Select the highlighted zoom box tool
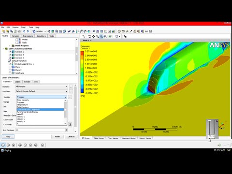232x174 pixels. (x=101, y=37)
